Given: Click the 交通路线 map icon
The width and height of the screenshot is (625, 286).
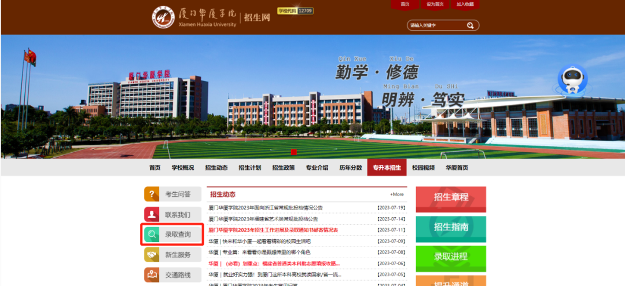Looking at the screenshot, I should (x=152, y=275).
